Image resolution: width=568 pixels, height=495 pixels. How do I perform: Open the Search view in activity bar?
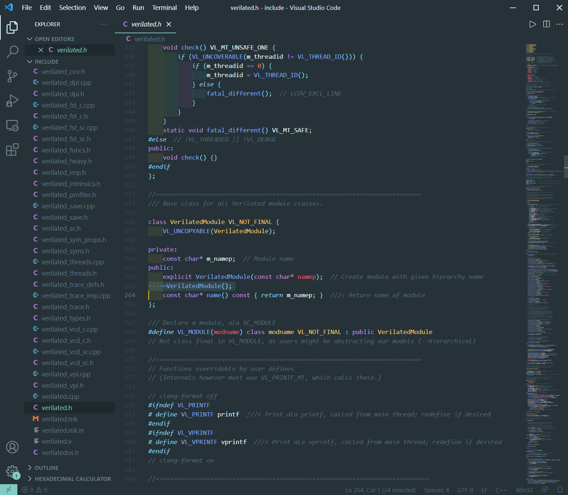12,52
